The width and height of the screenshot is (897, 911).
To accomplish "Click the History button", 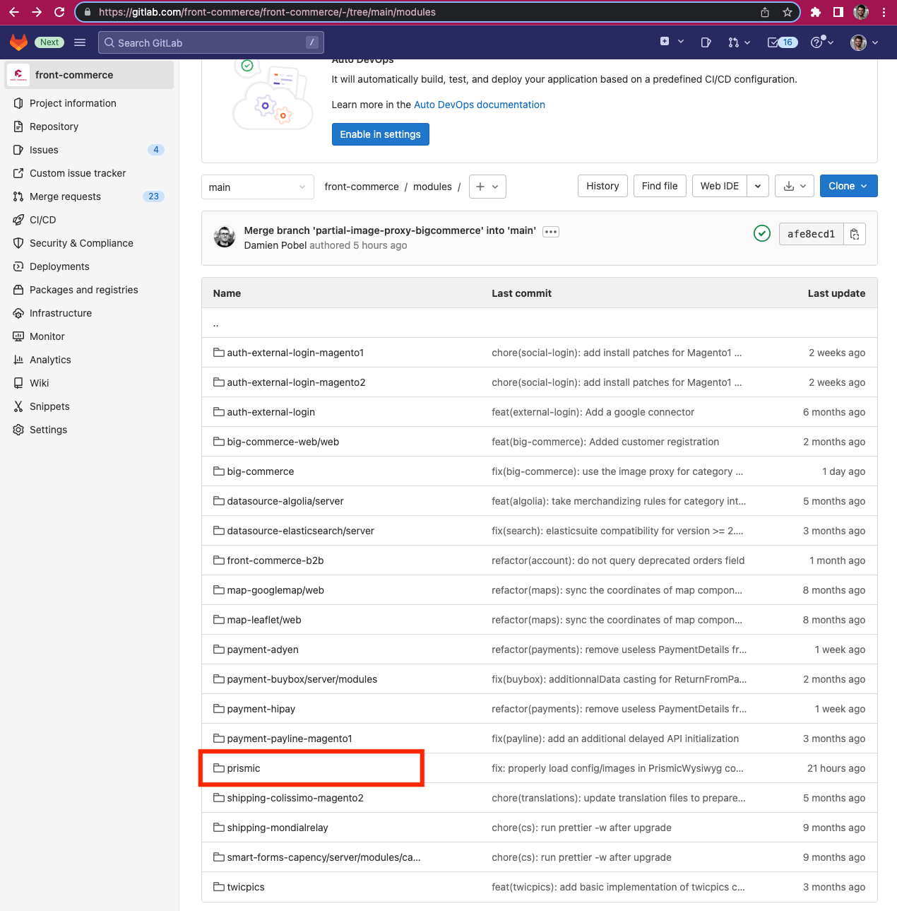I will point(602,186).
